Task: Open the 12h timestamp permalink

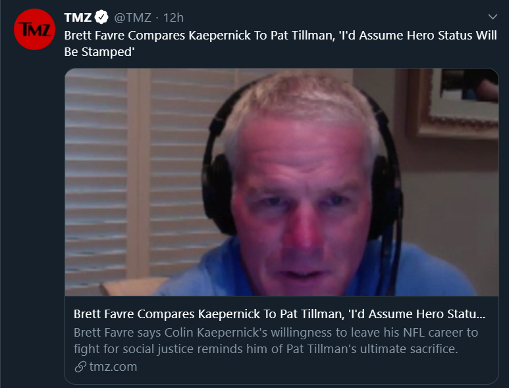Action: point(173,17)
